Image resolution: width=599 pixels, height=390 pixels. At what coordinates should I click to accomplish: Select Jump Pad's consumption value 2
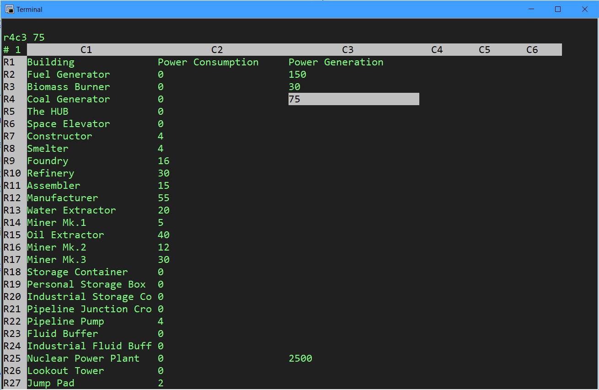[x=160, y=383]
